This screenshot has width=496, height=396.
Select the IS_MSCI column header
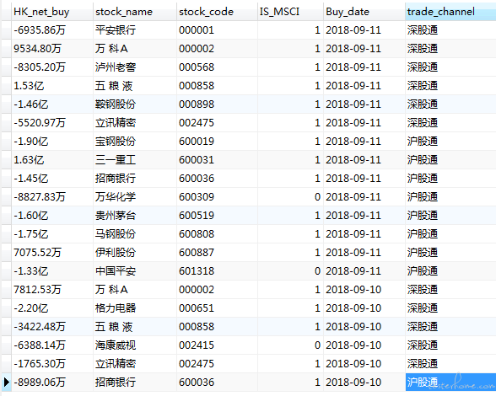pyautogui.click(x=290, y=12)
